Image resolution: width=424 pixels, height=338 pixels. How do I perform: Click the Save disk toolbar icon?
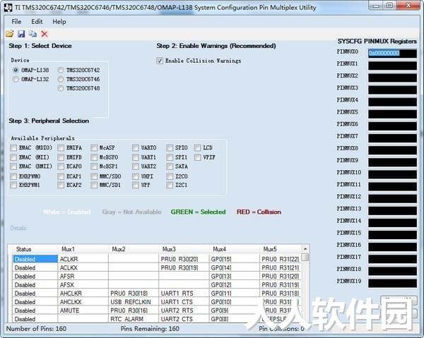click(21, 34)
